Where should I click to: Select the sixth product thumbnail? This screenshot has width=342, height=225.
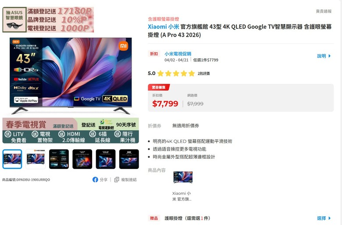pos(129,159)
